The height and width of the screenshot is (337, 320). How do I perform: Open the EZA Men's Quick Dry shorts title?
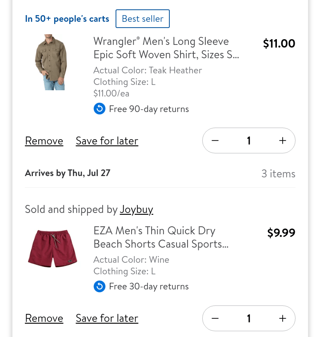pyautogui.click(x=161, y=237)
